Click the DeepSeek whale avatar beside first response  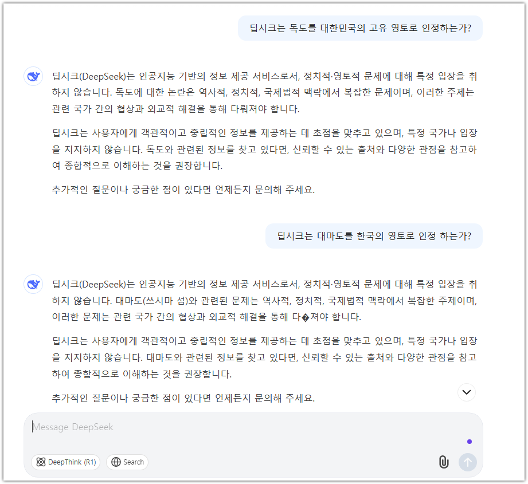click(x=33, y=76)
